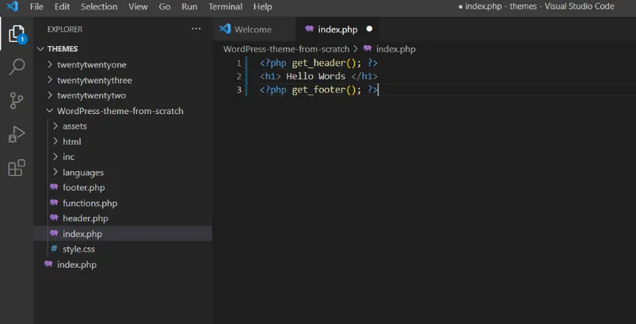Viewport: 636px width, 324px height.
Task: Open footer.php in the explorer
Action: click(x=123, y=188)
